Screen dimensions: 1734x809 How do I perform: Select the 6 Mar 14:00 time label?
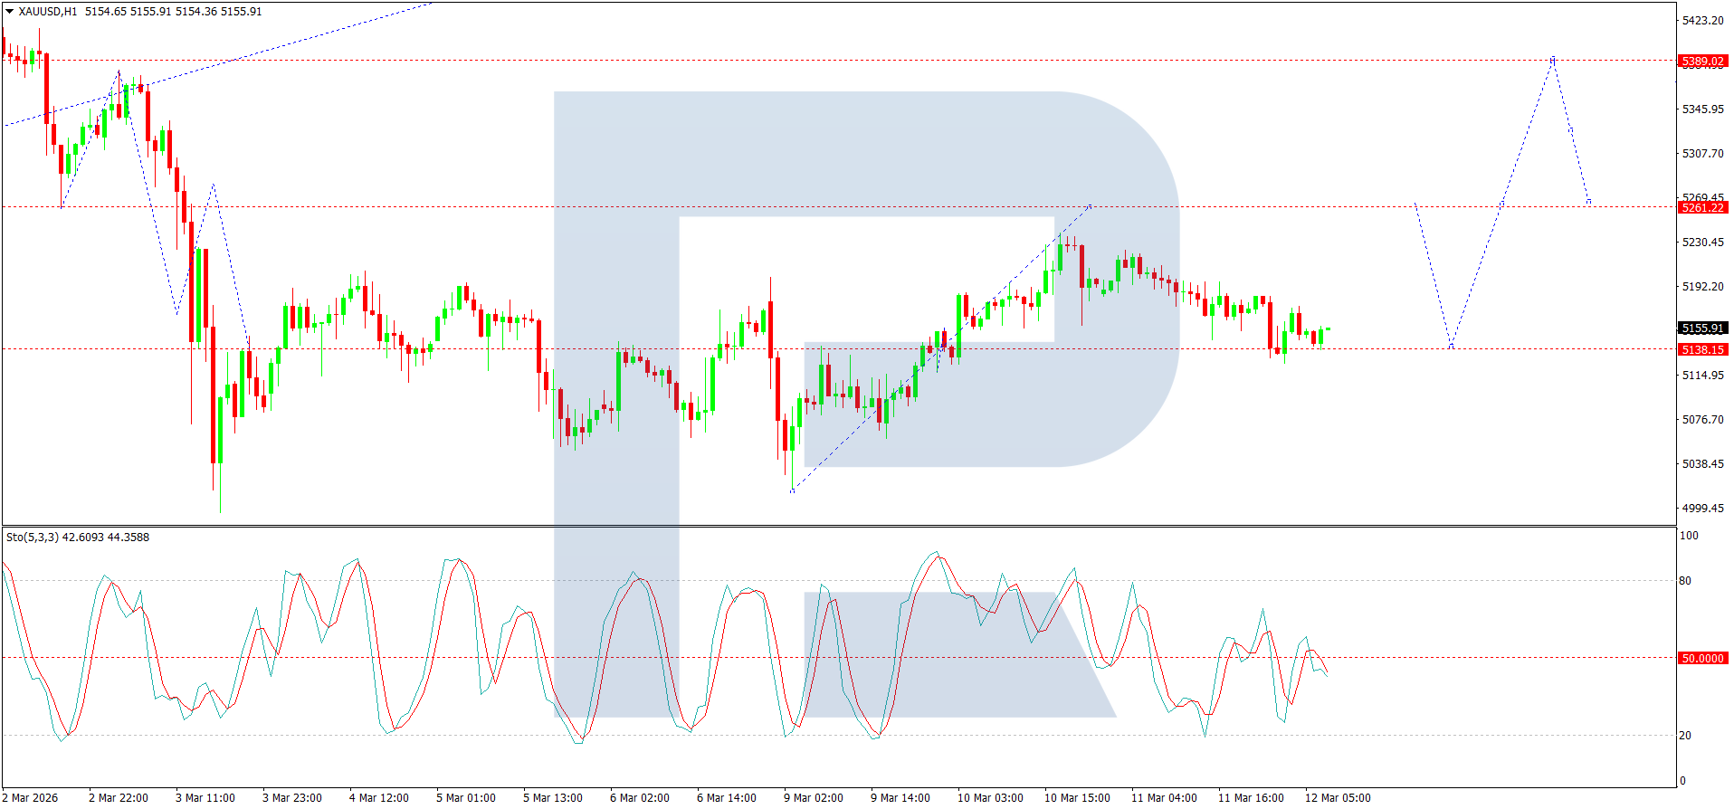coord(727,798)
